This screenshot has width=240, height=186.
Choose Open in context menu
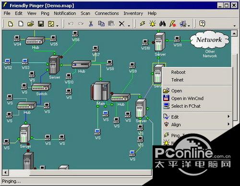tap(197, 91)
